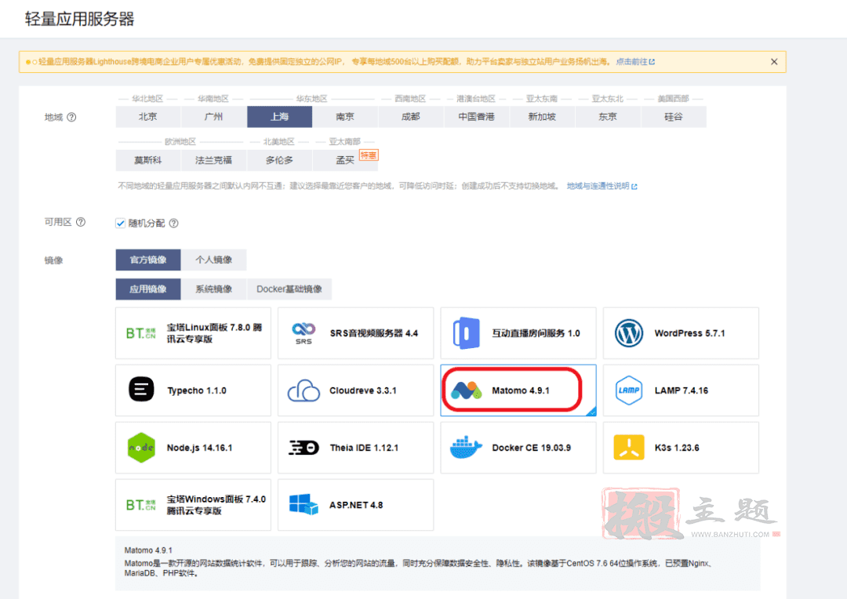
Task: Select the LAMP 7.4.16 image label
Action: pos(682,390)
